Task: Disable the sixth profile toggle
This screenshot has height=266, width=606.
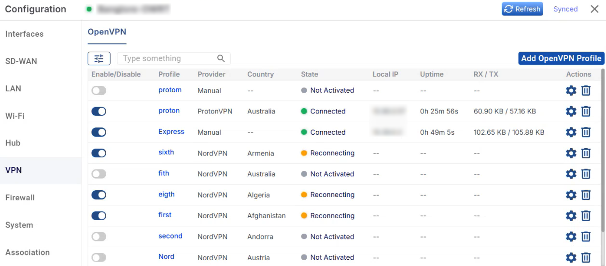Action: [99, 153]
